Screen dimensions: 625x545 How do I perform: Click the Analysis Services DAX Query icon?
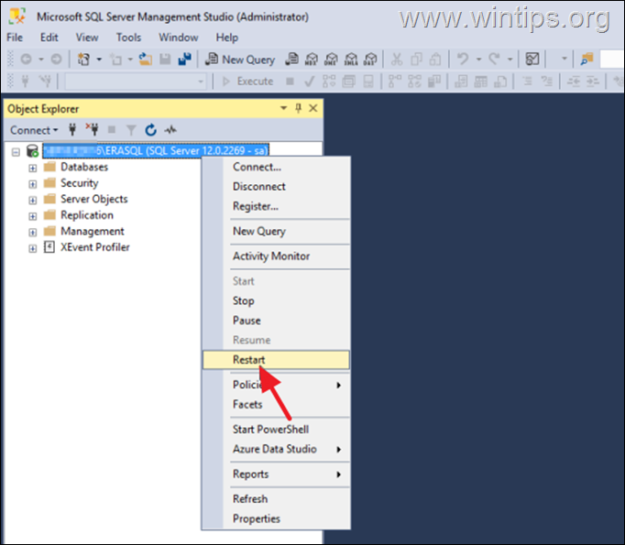click(x=370, y=60)
